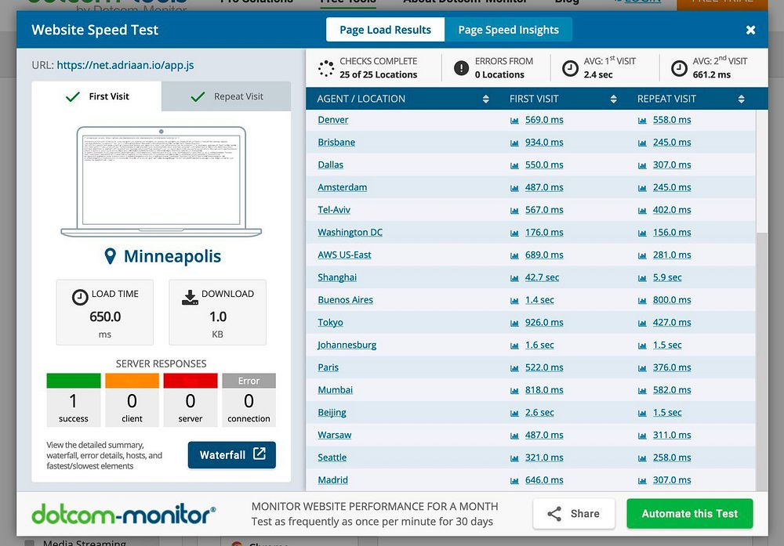Click the chart icon for Madrid repeat visit
This screenshot has width=784, height=546.
click(x=642, y=480)
